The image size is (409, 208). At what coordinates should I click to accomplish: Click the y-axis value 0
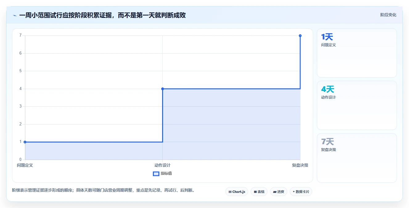(x=20, y=160)
